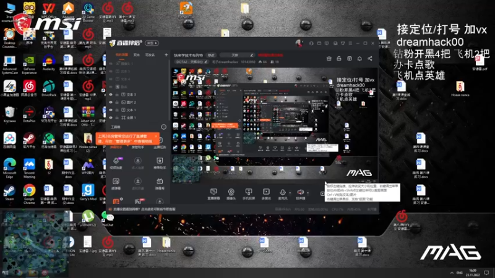
Task: Click the bell notification icon above preview
Action: [x=359, y=59]
